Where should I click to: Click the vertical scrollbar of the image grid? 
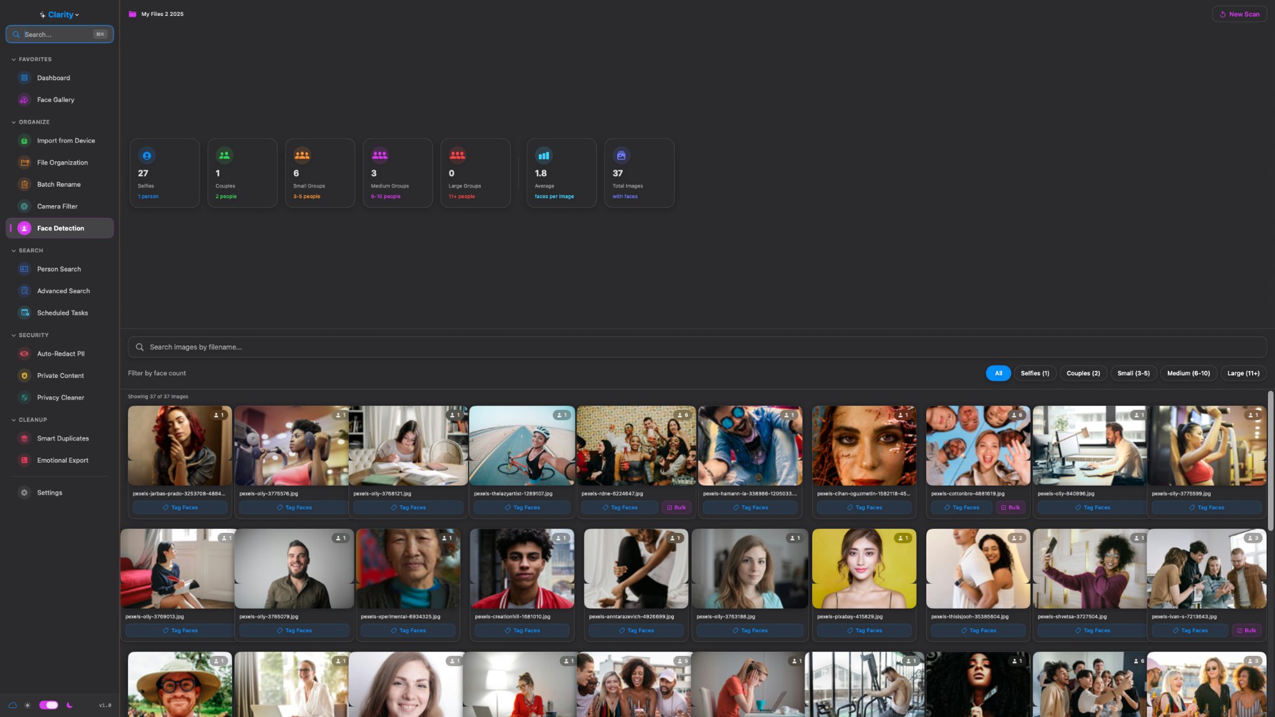[x=1270, y=459]
